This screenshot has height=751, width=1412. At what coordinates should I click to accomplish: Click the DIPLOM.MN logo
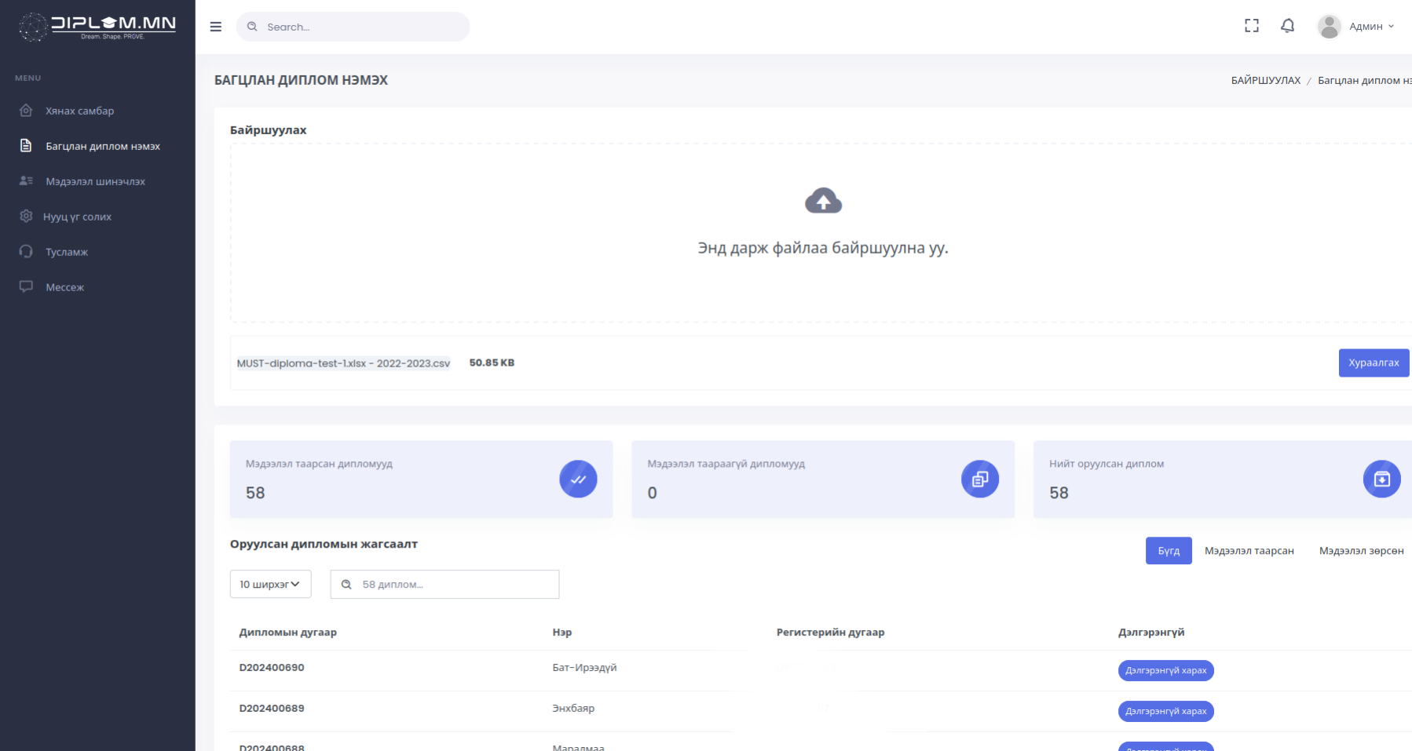click(x=97, y=27)
